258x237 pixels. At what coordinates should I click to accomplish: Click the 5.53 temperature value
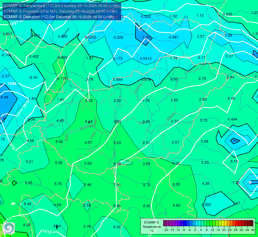[176, 205]
